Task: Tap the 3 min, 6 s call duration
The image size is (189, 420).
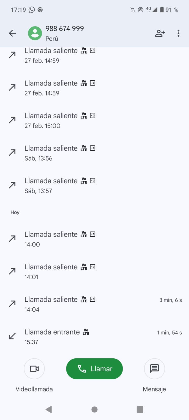Action: pyautogui.click(x=170, y=300)
